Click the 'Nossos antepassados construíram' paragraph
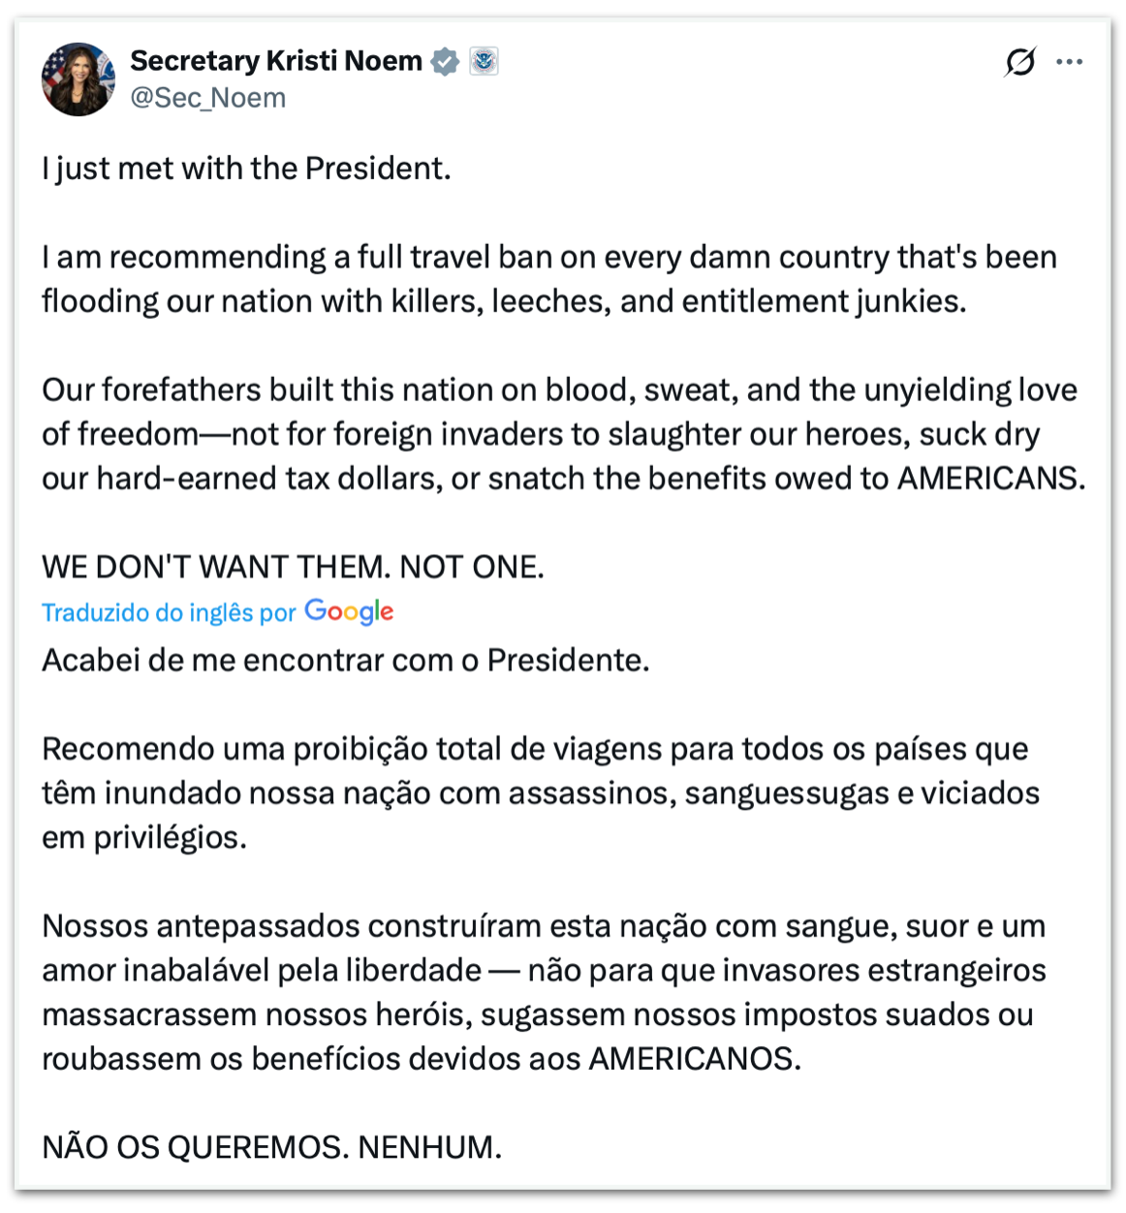 543,992
